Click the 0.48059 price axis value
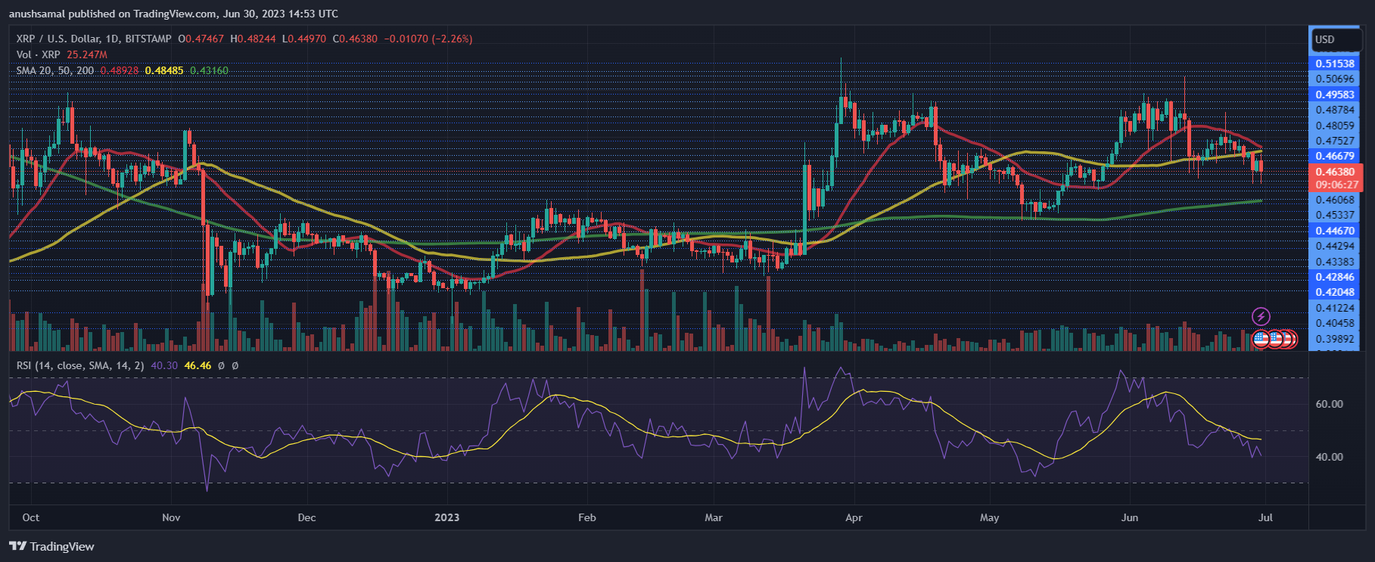Image resolution: width=1375 pixels, height=562 pixels. (1335, 126)
